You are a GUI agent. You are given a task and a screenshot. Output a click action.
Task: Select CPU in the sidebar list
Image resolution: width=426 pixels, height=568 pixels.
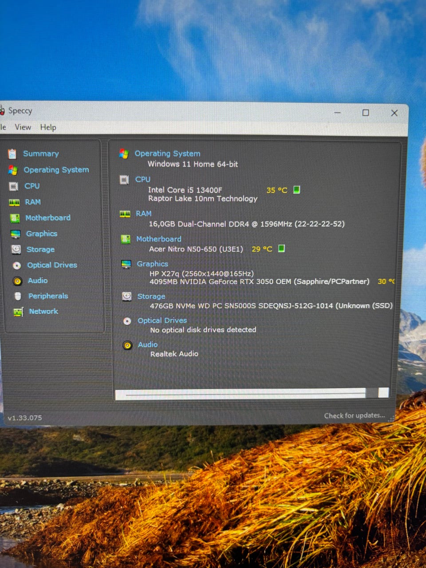click(x=32, y=186)
